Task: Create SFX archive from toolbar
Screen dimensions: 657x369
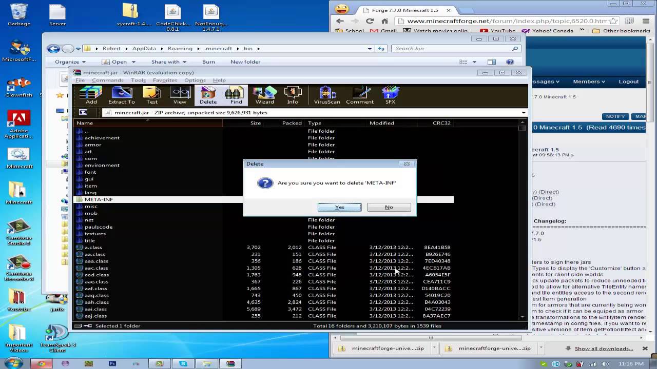Action: click(x=390, y=95)
